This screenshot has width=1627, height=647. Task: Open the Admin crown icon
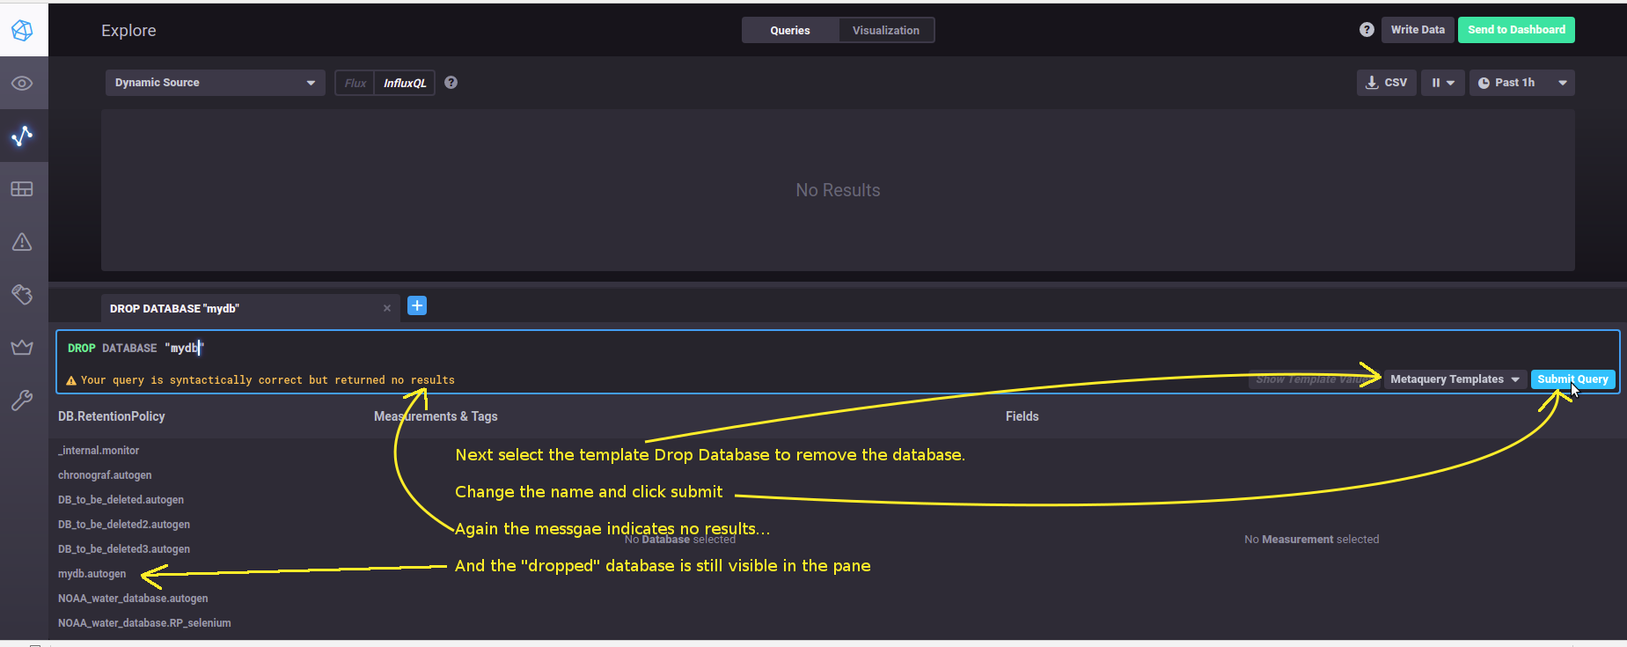click(24, 347)
